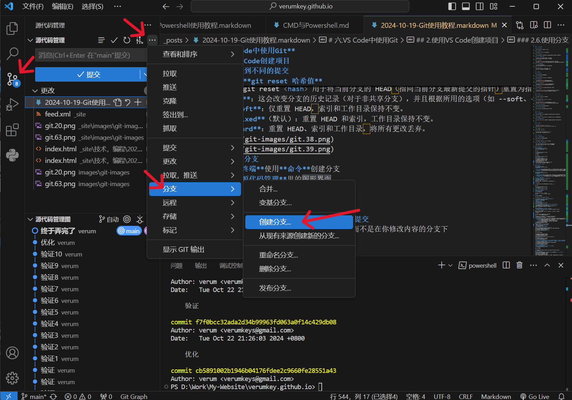Image resolution: width=572 pixels, height=400 pixels.
Task: Open feed.xml in the changes list
Action: pos(86,114)
